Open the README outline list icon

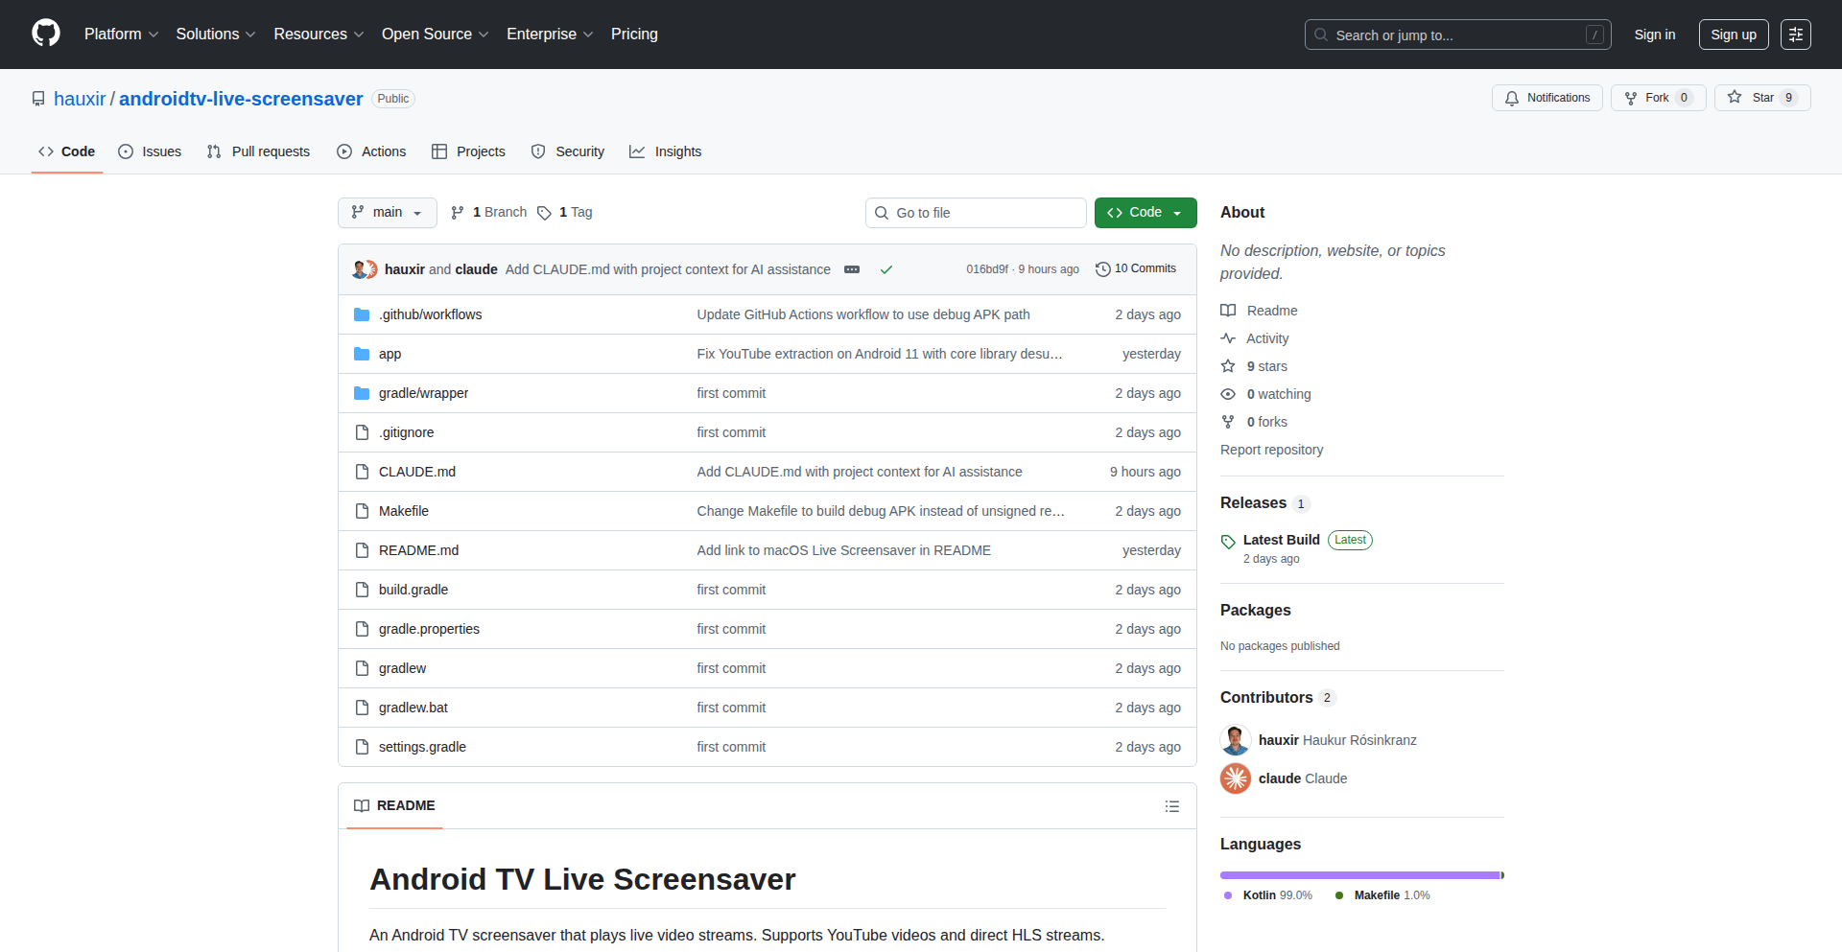(1171, 806)
